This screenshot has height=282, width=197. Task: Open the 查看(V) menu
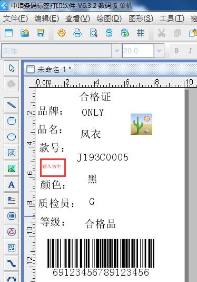[x=77, y=18]
